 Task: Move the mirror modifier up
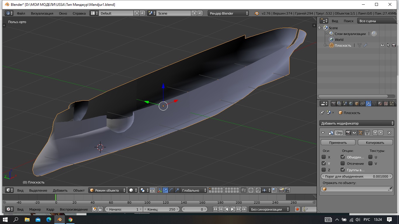click(x=375, y=133)
